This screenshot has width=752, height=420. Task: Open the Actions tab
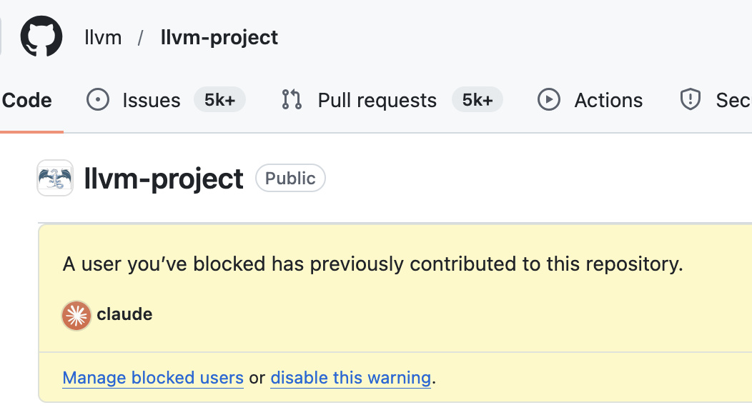[608, 100]
